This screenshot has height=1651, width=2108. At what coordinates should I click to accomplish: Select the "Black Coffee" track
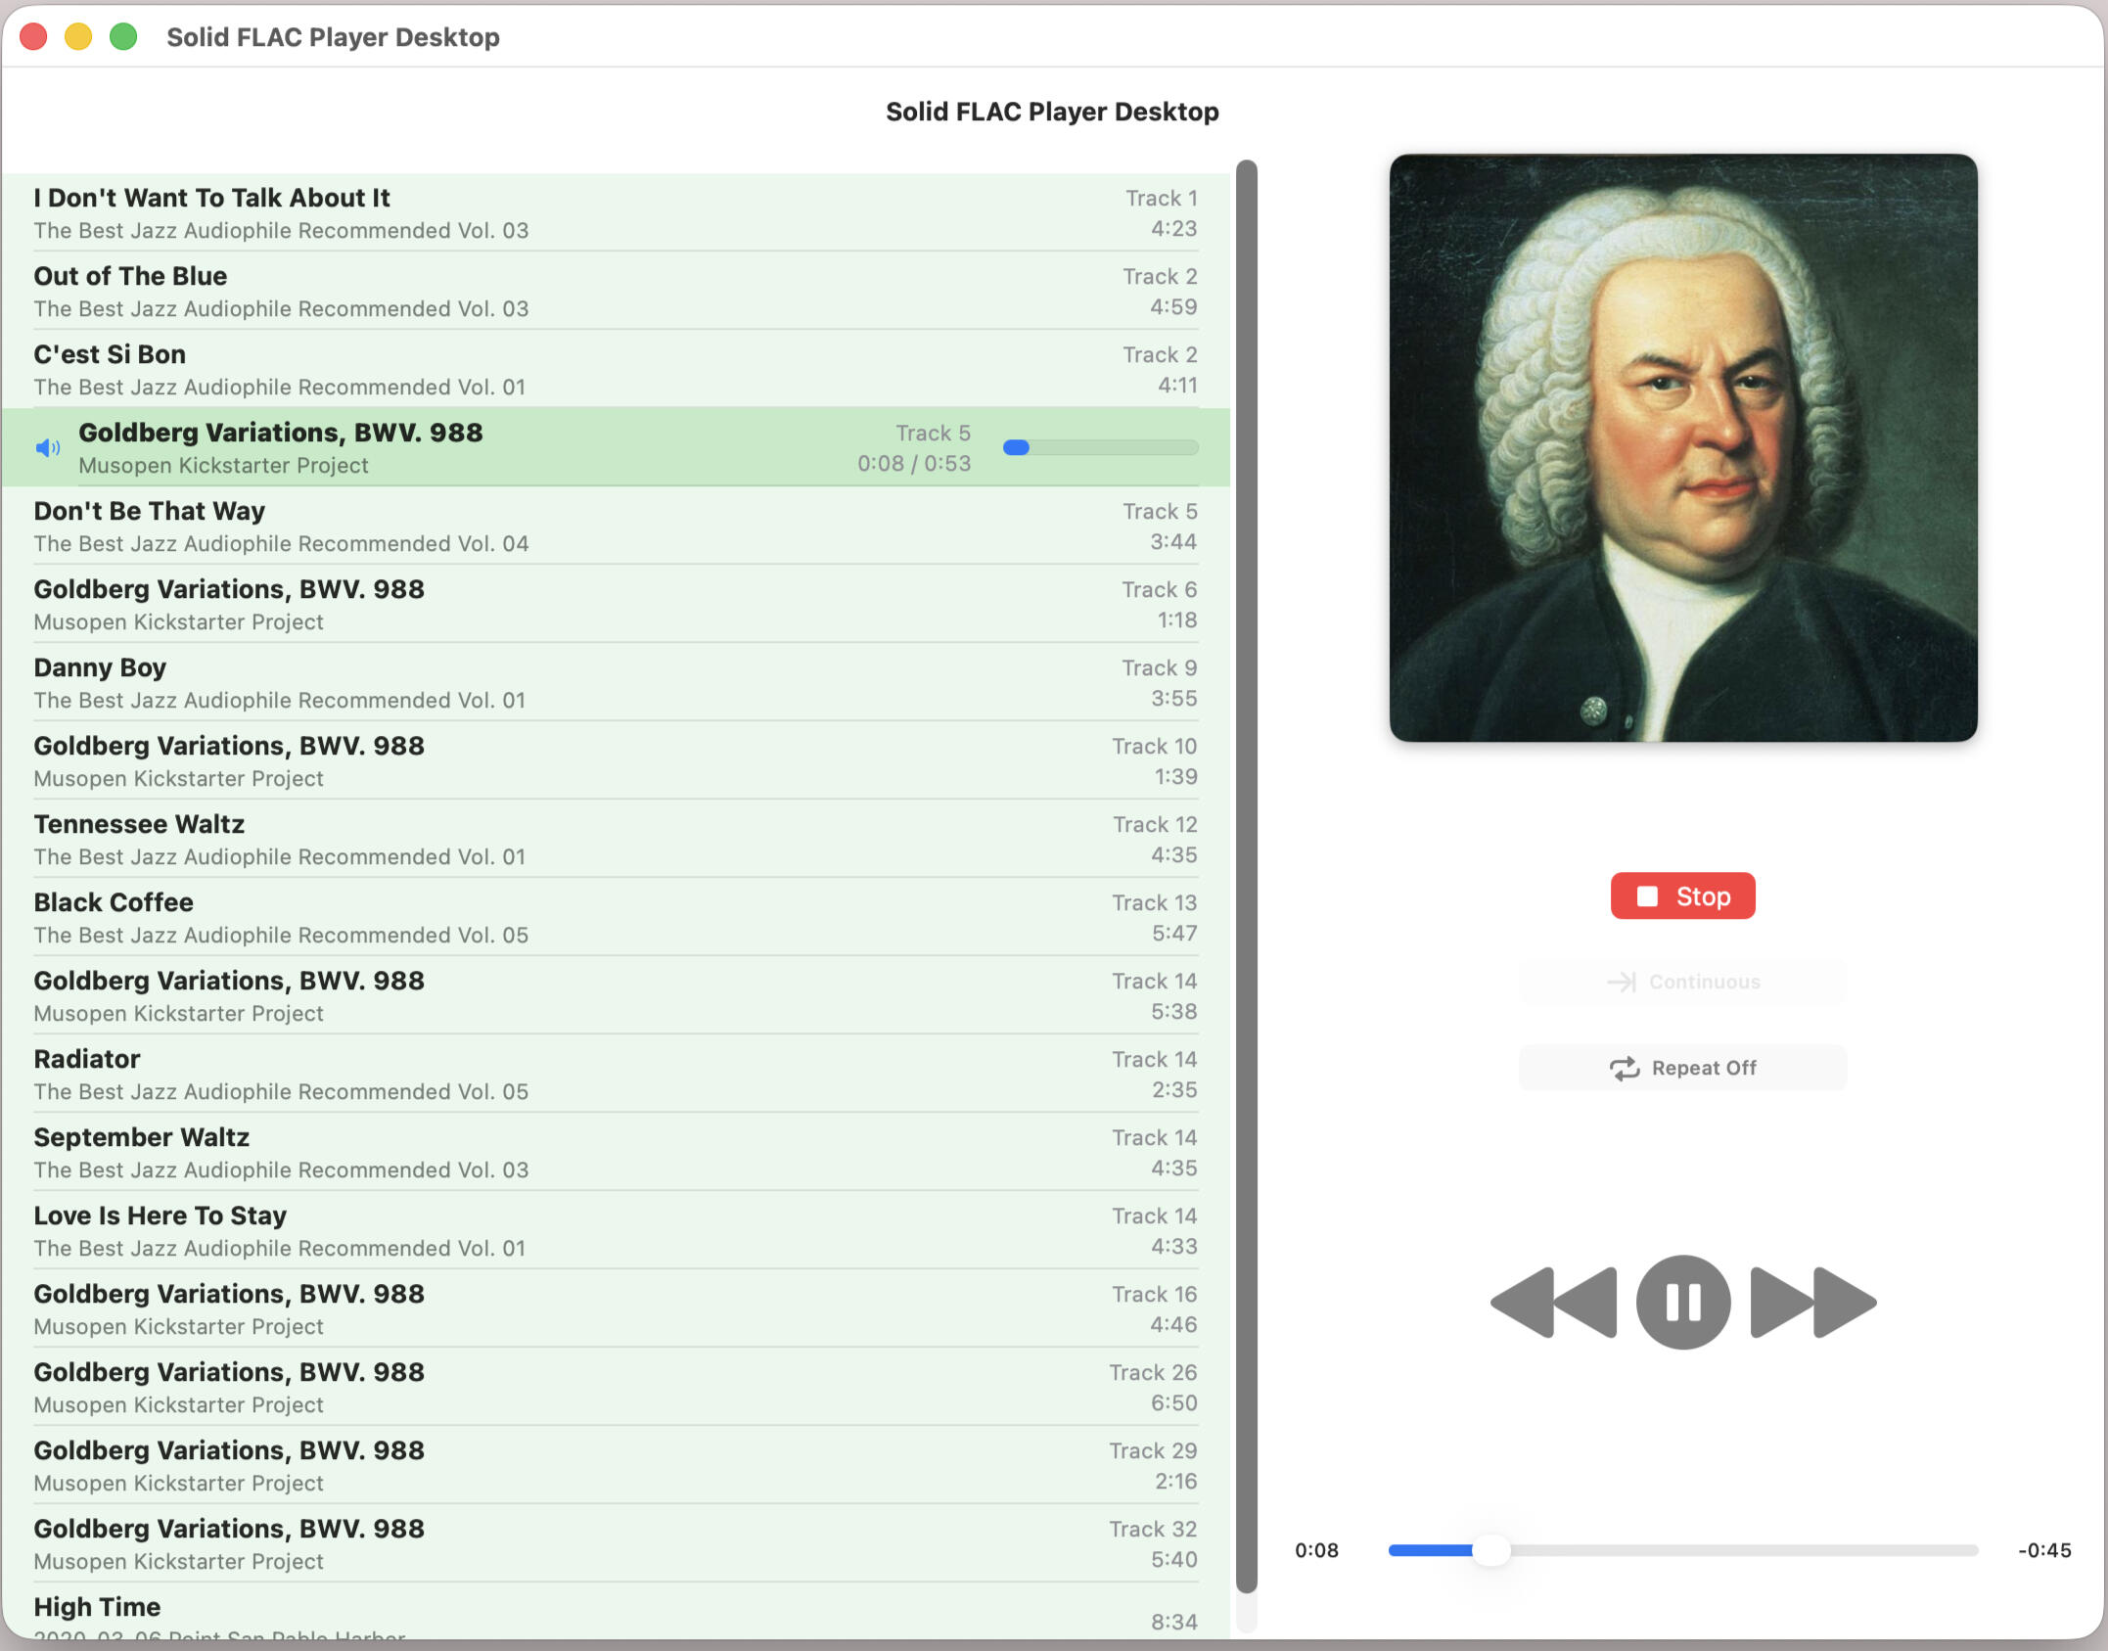(616, 917)
